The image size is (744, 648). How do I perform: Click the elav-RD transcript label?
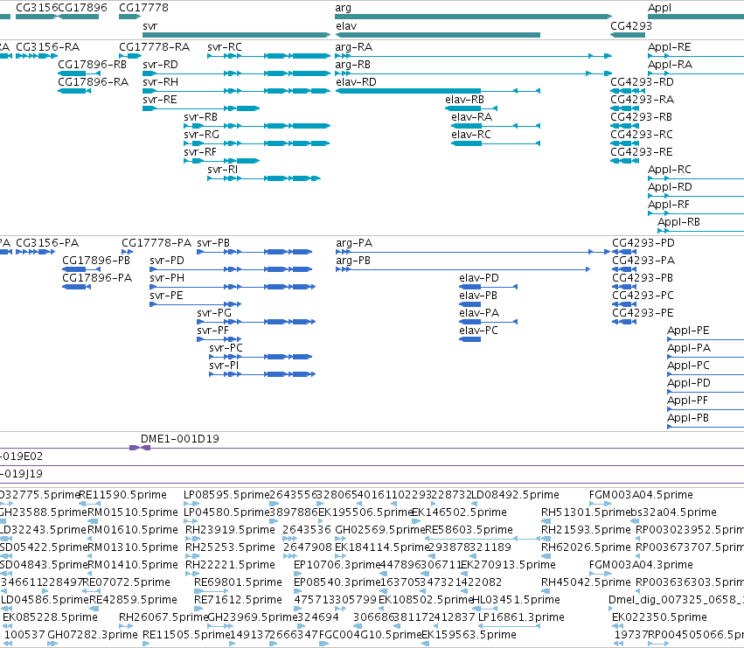click(356, 82)
